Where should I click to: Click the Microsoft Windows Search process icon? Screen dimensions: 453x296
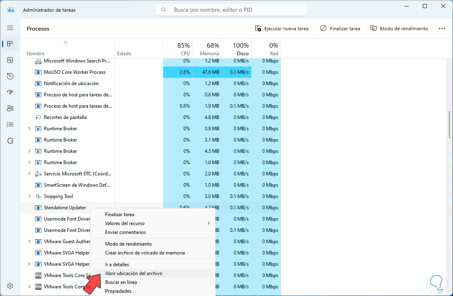tap(38, 61)
